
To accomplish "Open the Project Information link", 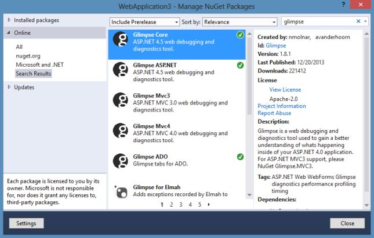I will [x=282, y=106].
